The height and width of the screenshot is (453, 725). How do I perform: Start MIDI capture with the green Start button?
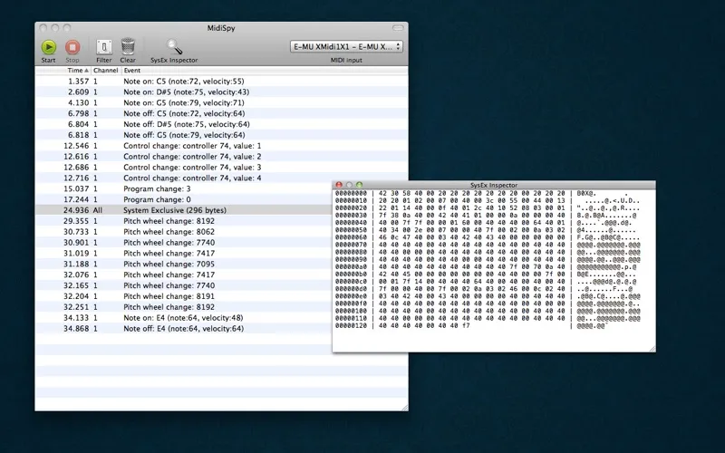pos(49,46)
